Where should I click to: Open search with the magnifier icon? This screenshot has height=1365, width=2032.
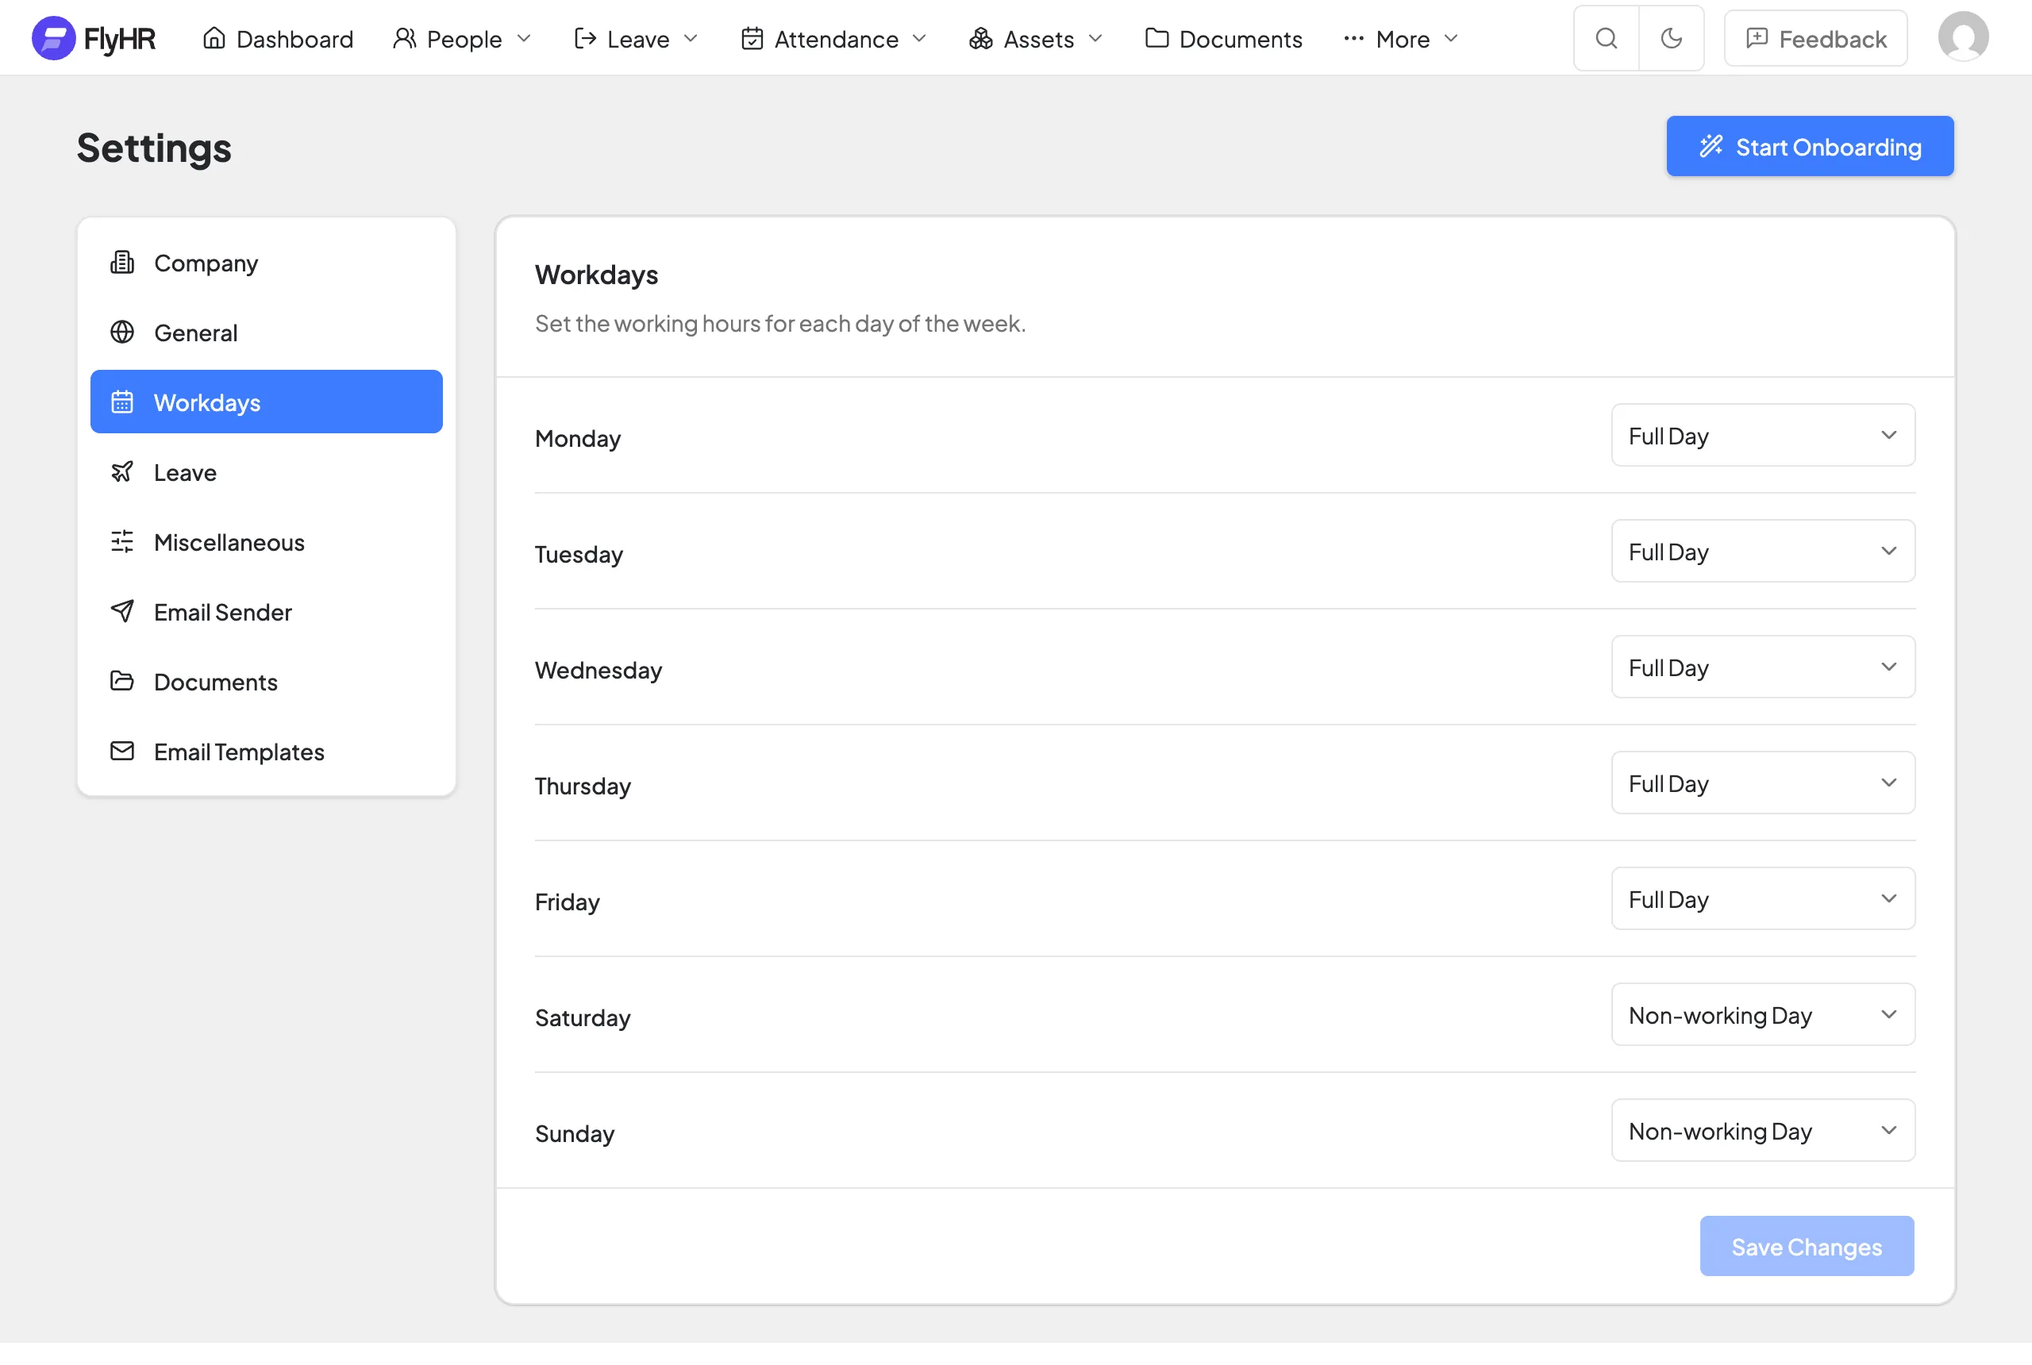(x=1607, y=38)
